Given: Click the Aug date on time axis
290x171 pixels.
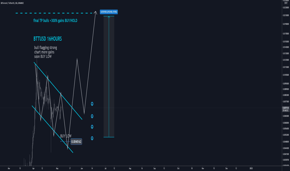Looking at the screenshot, I should [130, 169].
